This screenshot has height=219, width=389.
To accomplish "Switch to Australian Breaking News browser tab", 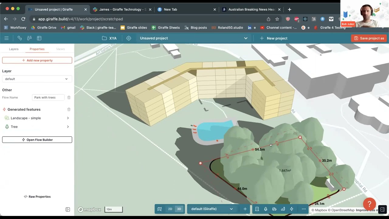I will [251, 9].
